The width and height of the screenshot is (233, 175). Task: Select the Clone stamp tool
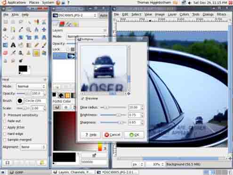[x=29, y=53]
